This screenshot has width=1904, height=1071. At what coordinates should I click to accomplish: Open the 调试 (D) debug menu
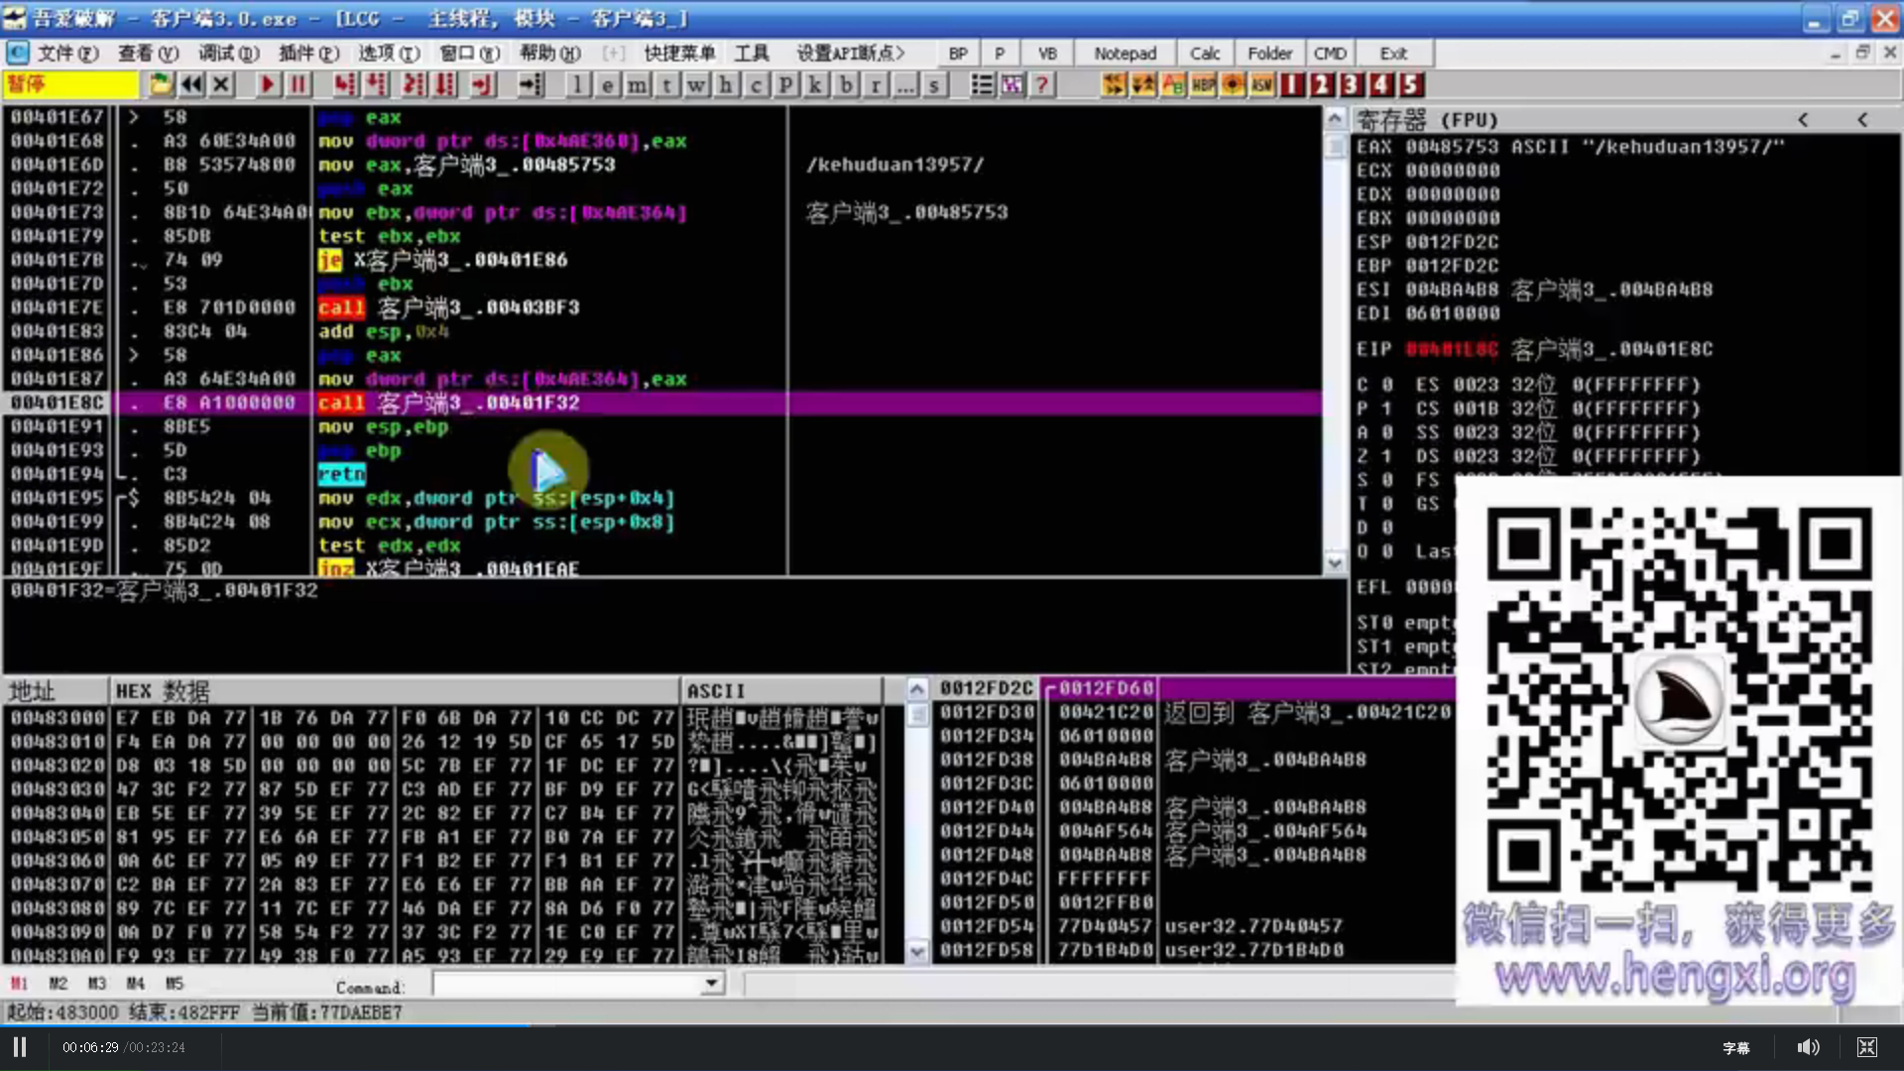point(228,54)
